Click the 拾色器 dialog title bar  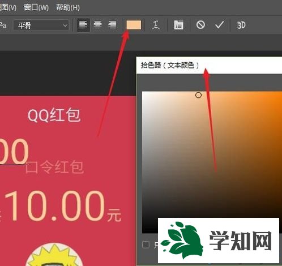(209, 65)
